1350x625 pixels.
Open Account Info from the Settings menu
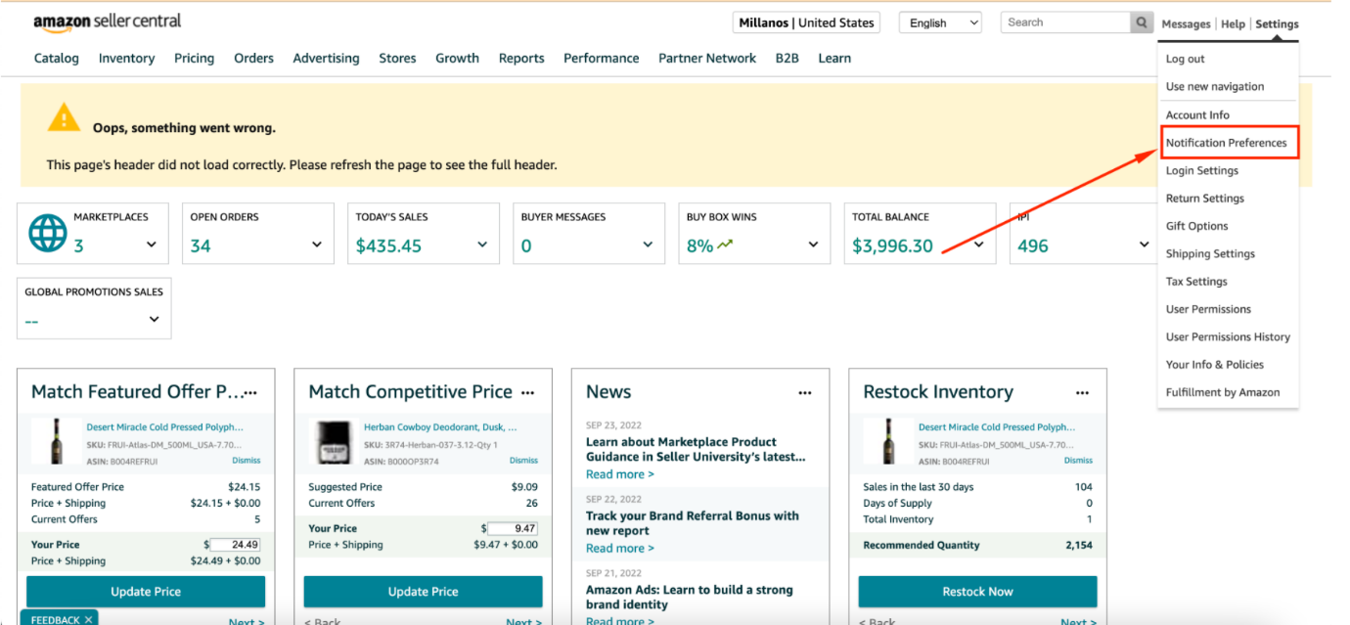[1197, 114]
